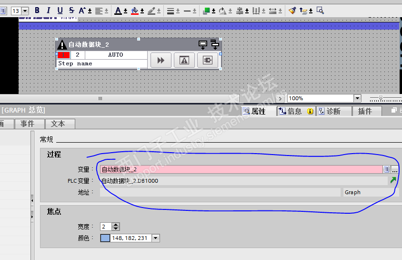The width and height of the screenshot is (402, 260).
Task: Click the green go-to arrow beside PLC 变量
Action: click(x=393, y=180)
